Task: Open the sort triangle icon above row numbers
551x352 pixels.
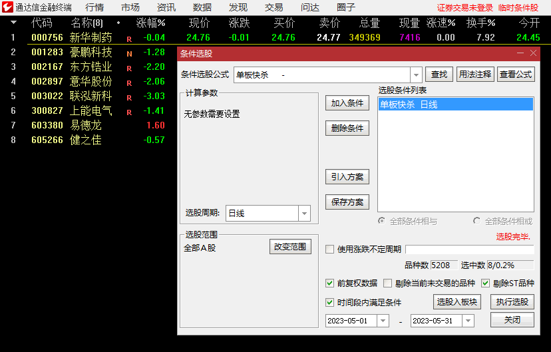Action: coord(13,23)
